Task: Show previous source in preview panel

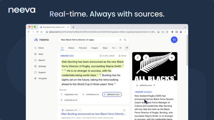Action: [138, 58]
